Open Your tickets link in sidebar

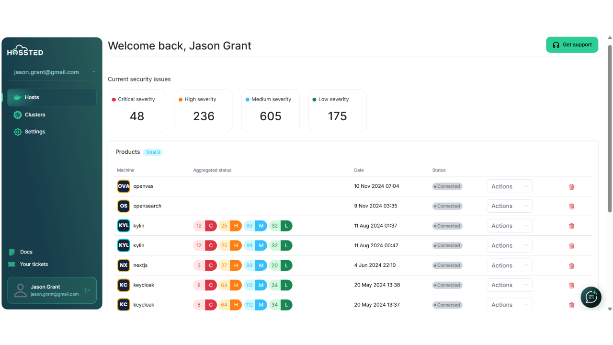[x=34, y=264]
